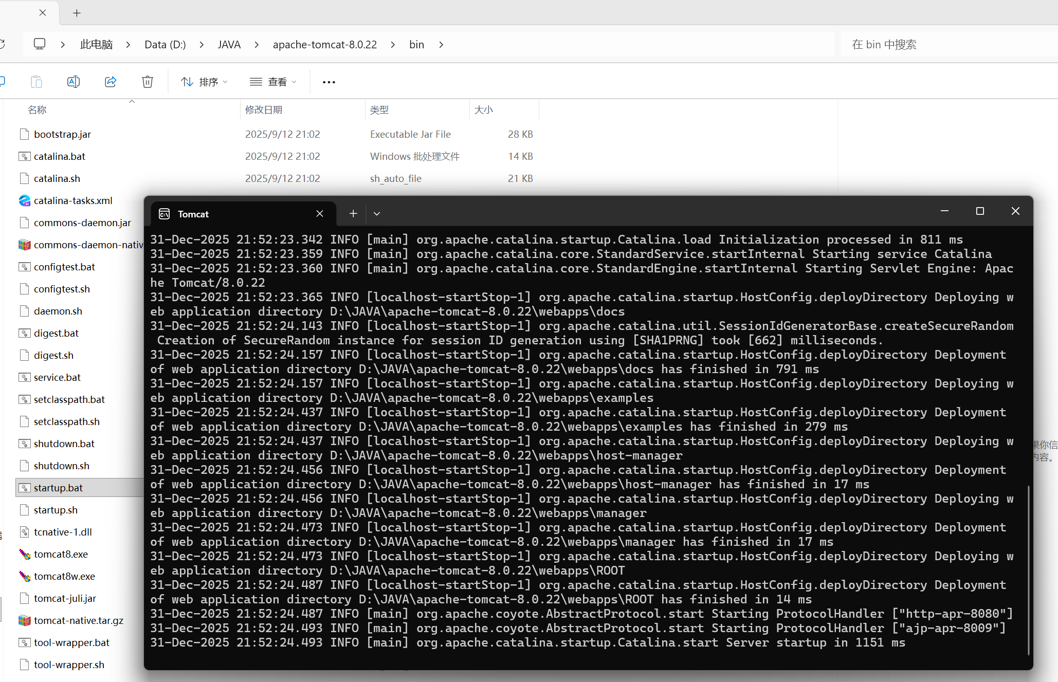Screen dimensions: 1058x682
Task: Click the computer icon in address bar
Action: (x=40, y=44)
